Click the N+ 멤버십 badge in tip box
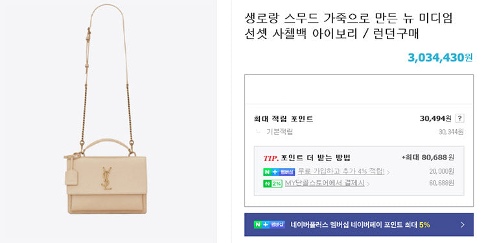 click(x=279, y=172)
